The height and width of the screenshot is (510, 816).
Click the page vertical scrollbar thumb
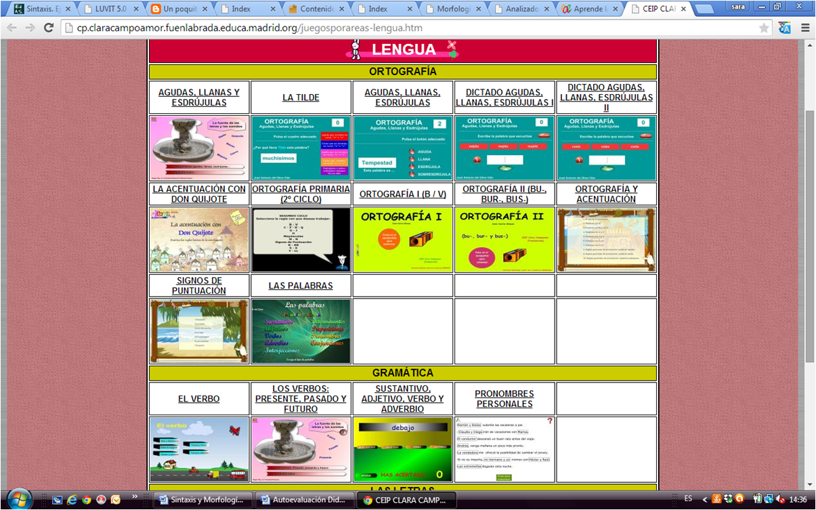coord(809,237)
